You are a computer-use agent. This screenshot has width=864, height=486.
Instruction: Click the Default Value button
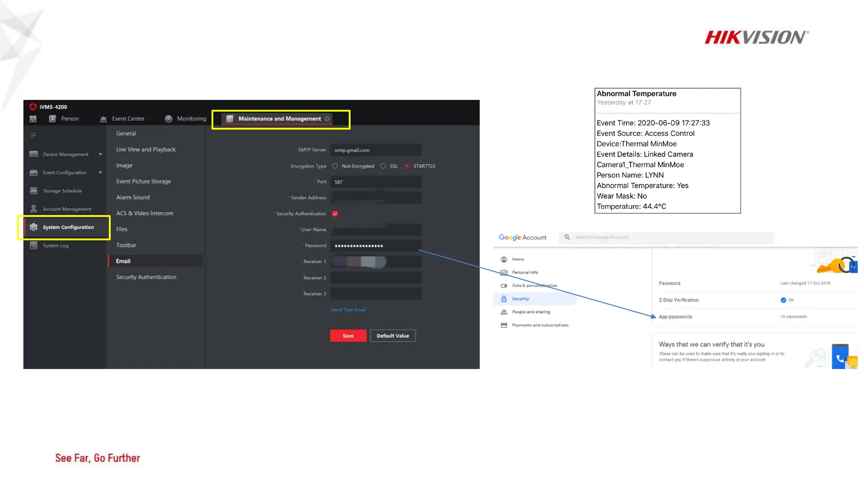point(393,336)
